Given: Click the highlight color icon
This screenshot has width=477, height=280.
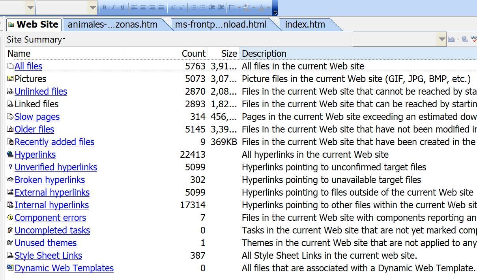Looking at the screenshot, I should click(x=246, y=7).
